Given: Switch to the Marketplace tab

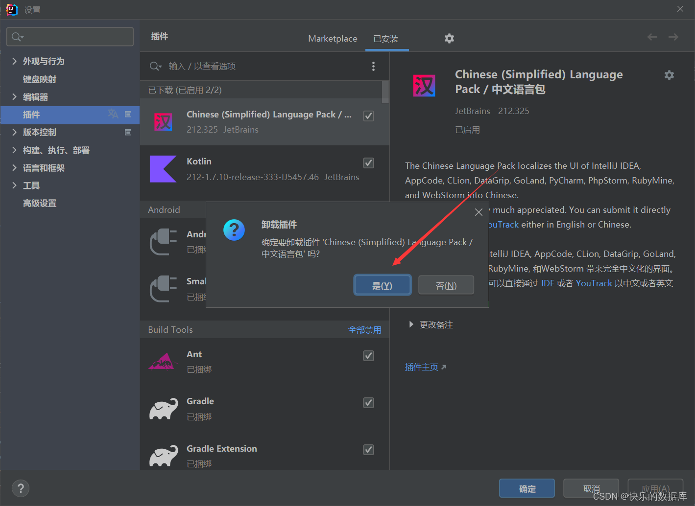Looking at the screenshot, I should [x=333, y=38].
